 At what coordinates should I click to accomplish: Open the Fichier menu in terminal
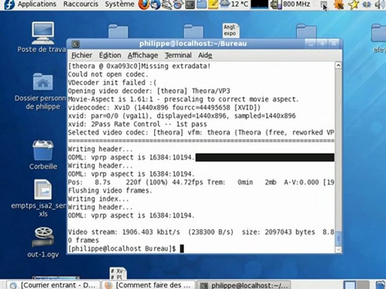[x=82, y=55]
